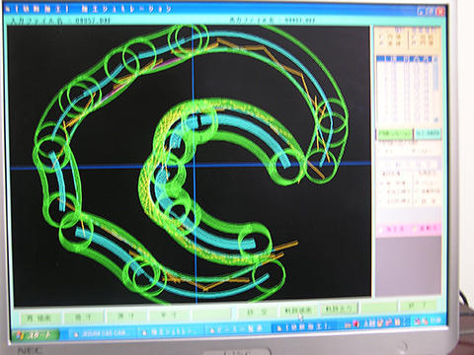Click the taskbar clock in the system tray

point(435,320)
